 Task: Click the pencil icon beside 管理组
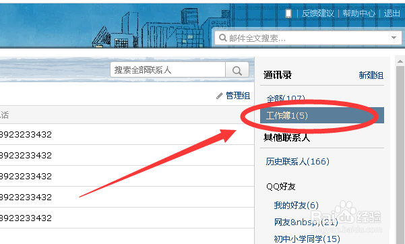[x=220, y=96]
